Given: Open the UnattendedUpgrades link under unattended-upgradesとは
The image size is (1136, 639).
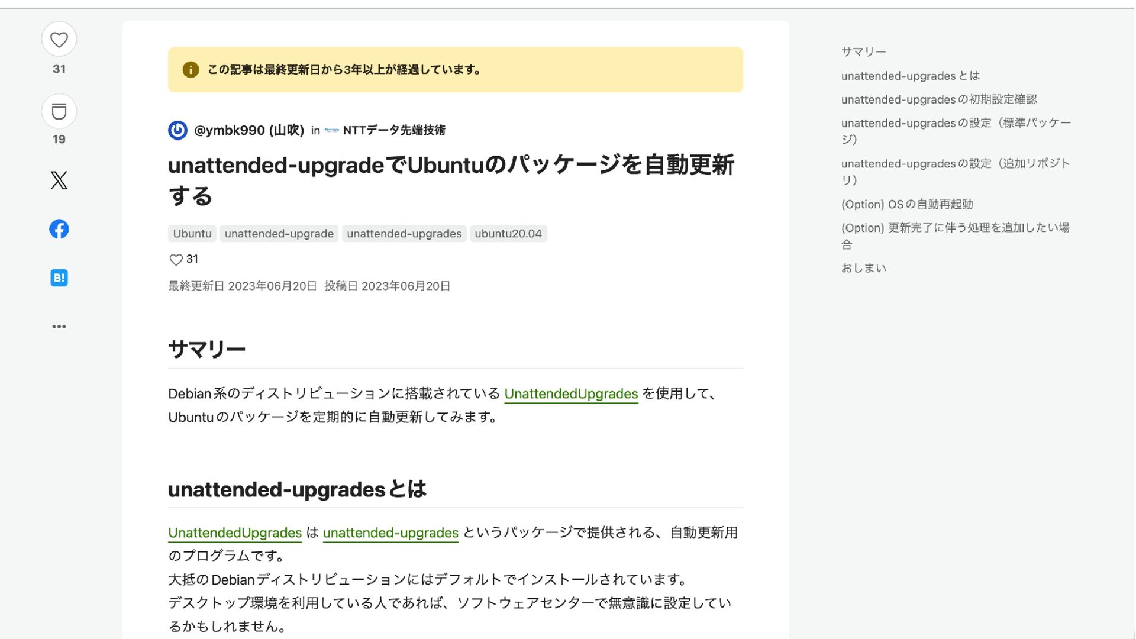Looking at the screenshot, I should (x=235, y=533).
